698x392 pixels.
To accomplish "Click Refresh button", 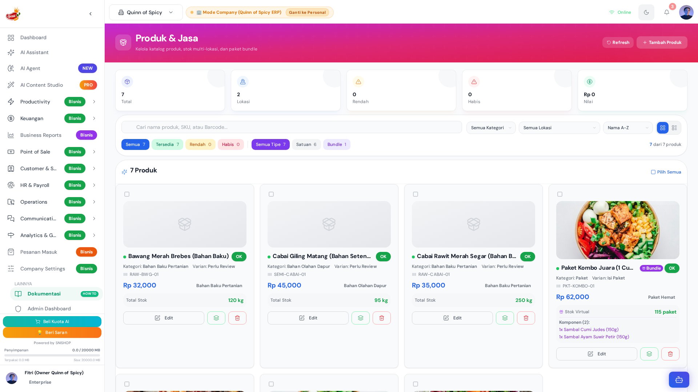I will (618, 42).
